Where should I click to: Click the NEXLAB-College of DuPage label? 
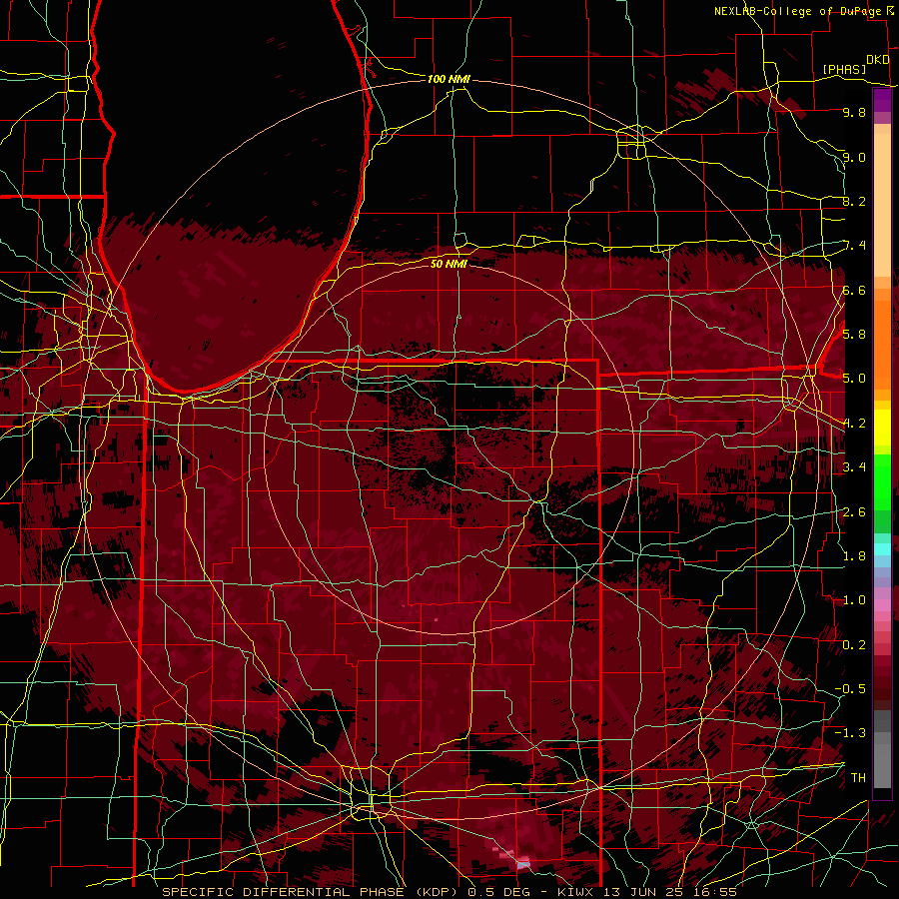tap(797, 11)
